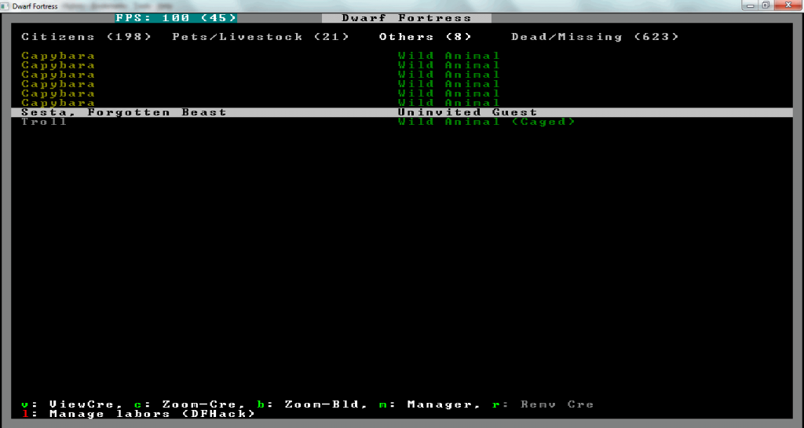This screenshot has height=428, width=804.
Task: Click the ViewCre command at bottom
Action: pos(68,404)
